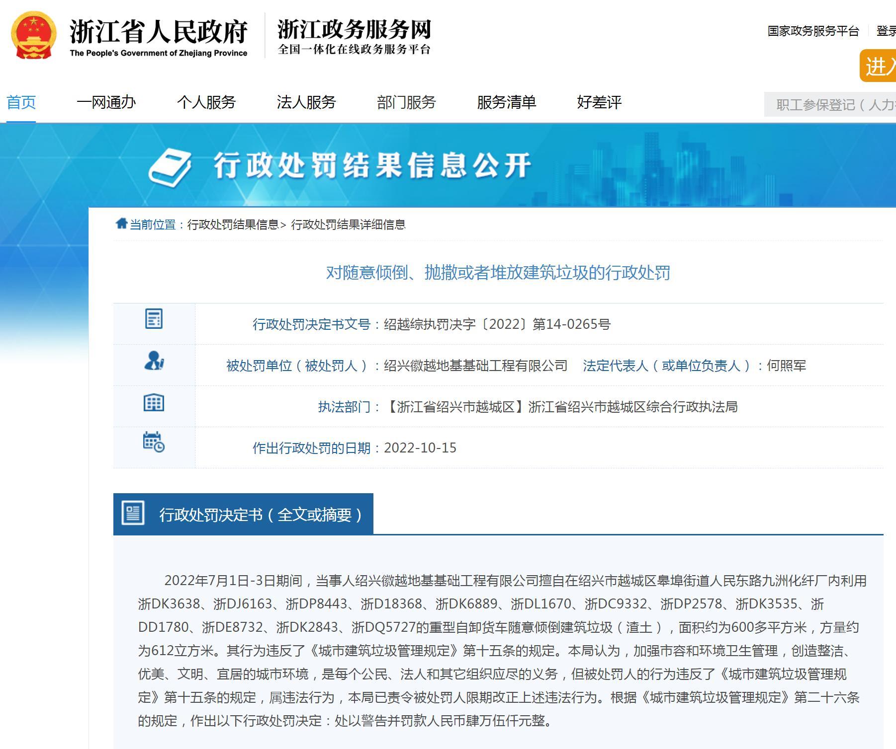Go to 个人服务 section
The height and width of the screenshot is (749, 896).
point(206,102)
